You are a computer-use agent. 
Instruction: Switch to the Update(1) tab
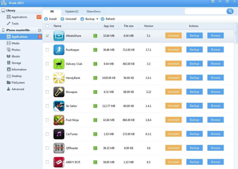point(72,11)
